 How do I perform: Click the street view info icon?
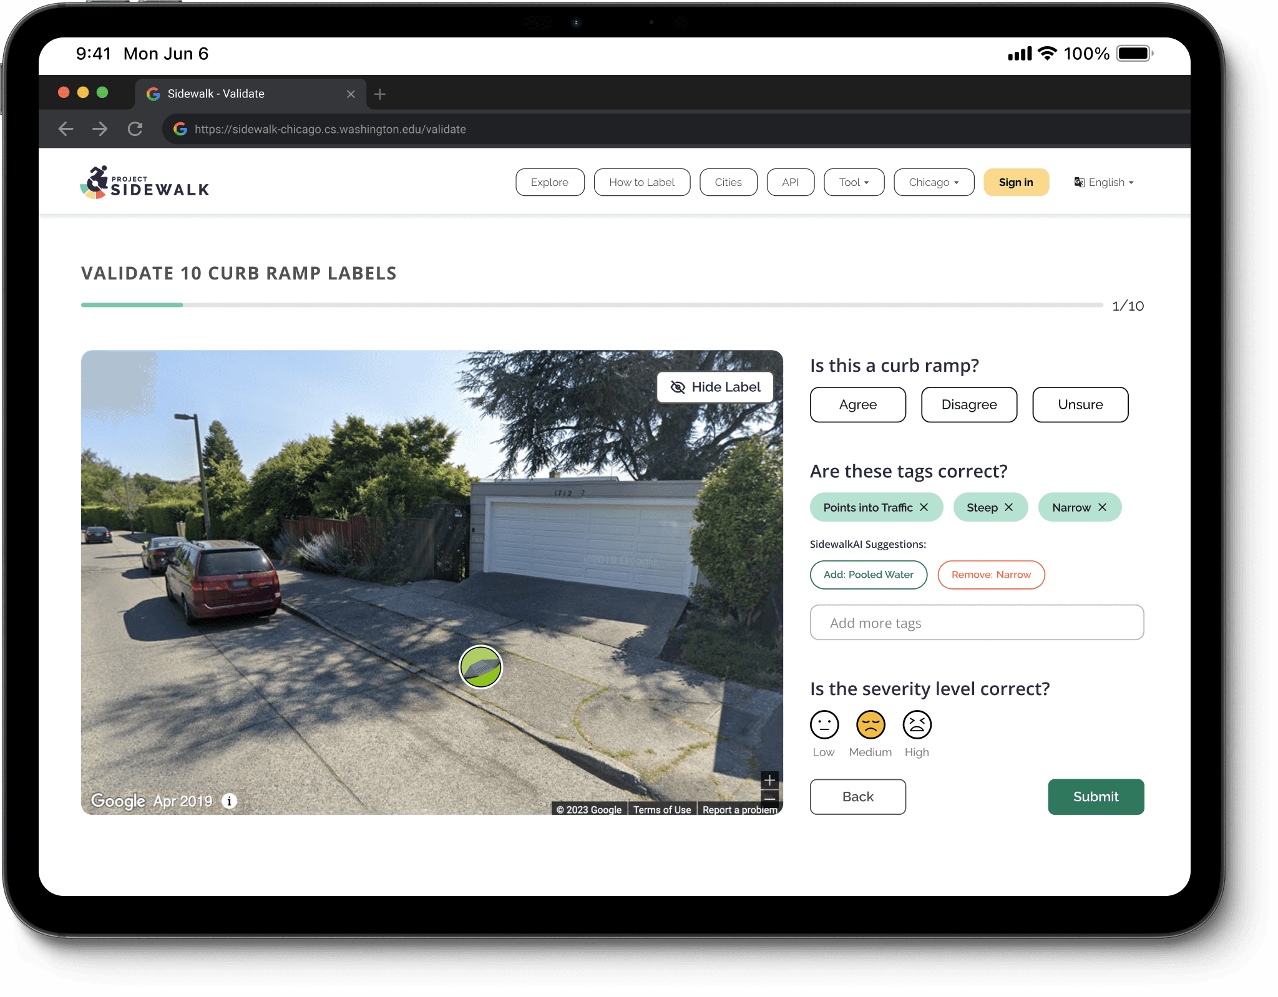230,801
